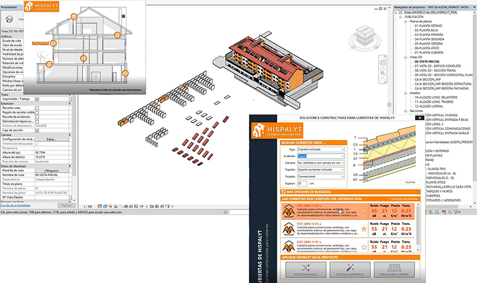This screenshot has height=283, width=477.
Task: Open the Forjado dropdown showing Convencional
Action: (x=321, y=176)
